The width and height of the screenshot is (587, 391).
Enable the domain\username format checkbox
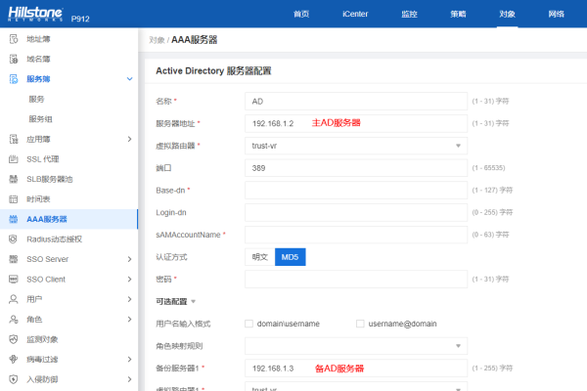tap(248, 324)
